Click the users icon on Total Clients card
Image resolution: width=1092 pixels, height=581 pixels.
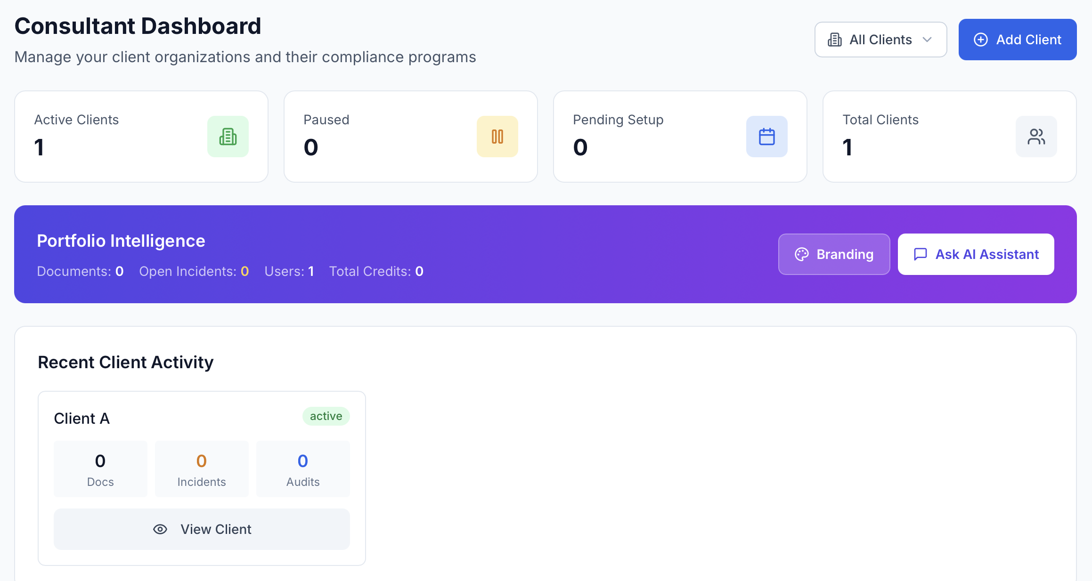click(1036, 137)
